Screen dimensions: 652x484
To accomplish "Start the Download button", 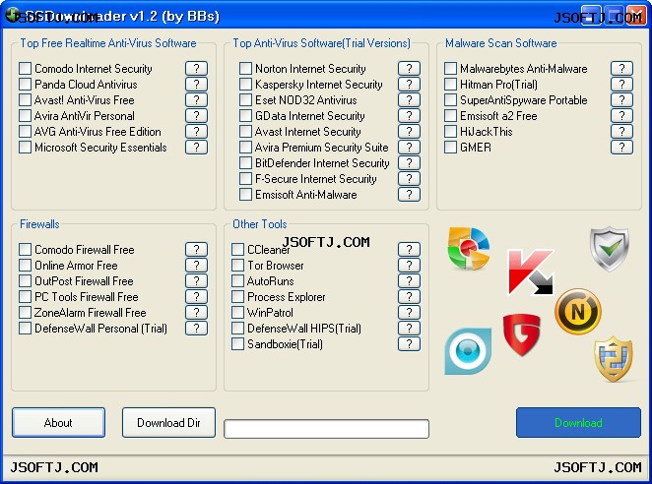I will coord(578,422).
